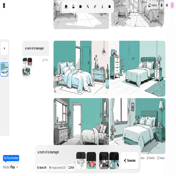Open the 16:9 aspect ratio selector

click(x=71, y=168)
